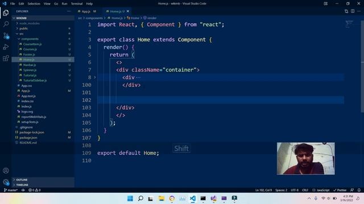Click the components breadcrumb segment
364x204 pixels.
pyautogui.click(x=94, y=18)
